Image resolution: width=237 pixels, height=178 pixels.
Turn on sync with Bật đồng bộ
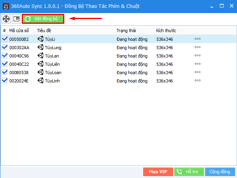[43, 19]
